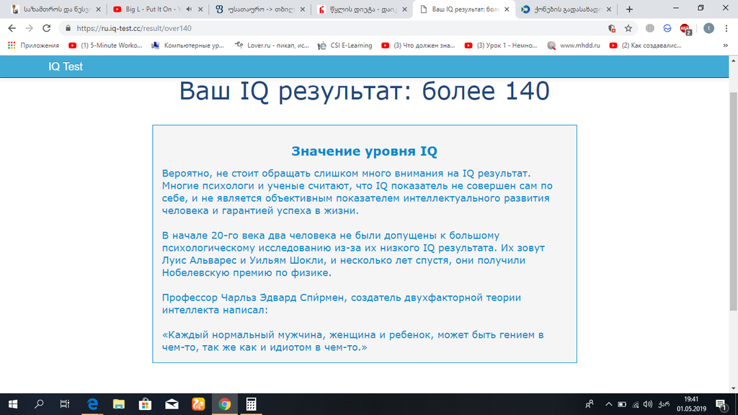Expand hidden bookmarks with the chevron
This screenshot has height=415, width=738.
(726, 45)
